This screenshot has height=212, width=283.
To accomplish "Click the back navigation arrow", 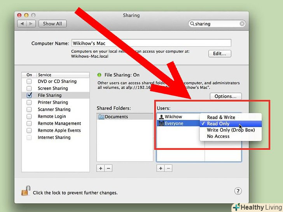I will (x=22, y=24).
